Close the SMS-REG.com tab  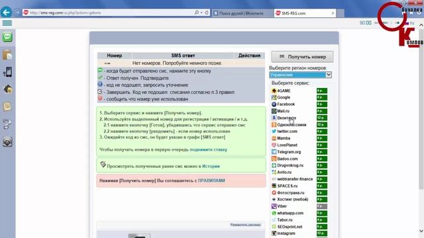333,13
